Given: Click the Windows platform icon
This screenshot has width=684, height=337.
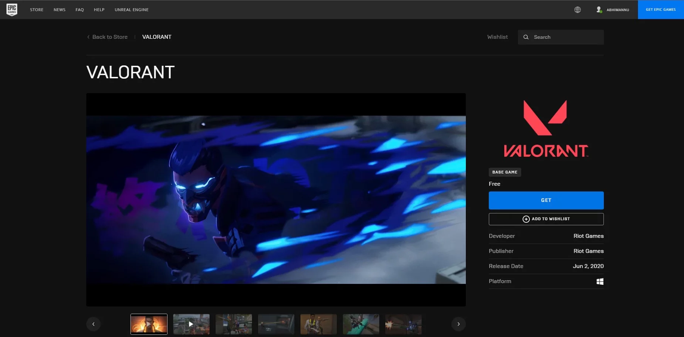Looking at the screenshot, I should 600,282.
